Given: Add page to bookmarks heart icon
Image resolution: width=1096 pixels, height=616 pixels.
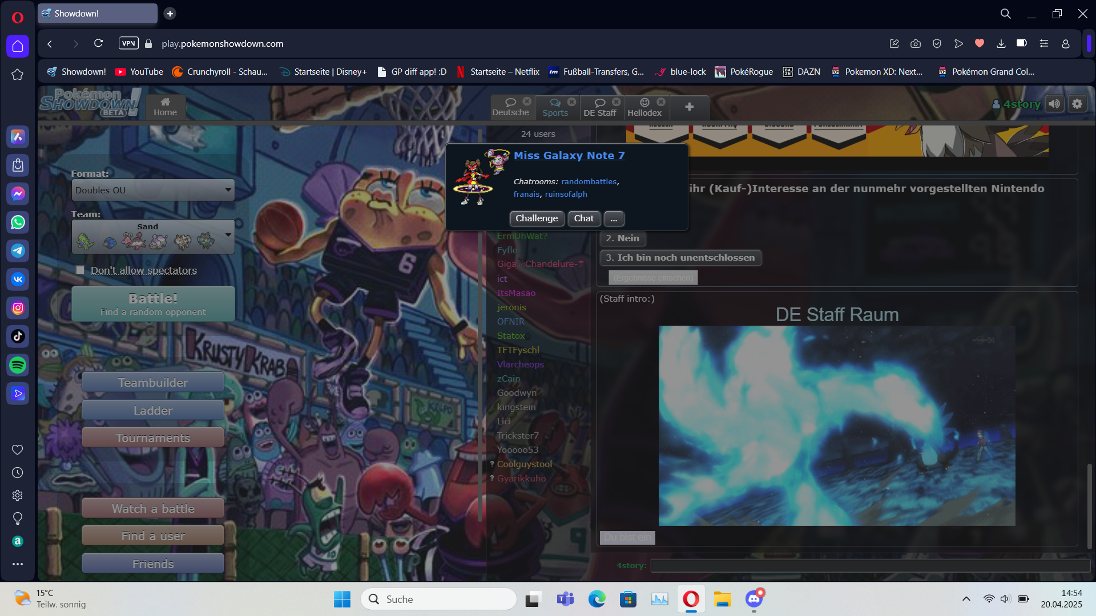Looking at the screenshot, I should coord(980,43).
